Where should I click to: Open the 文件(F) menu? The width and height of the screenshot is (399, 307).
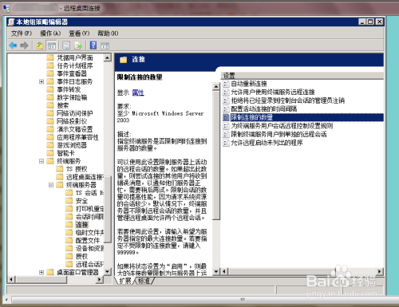pyautogui.click(x=21, y=33)
